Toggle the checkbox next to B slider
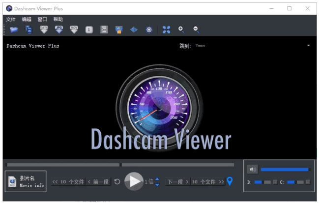319x203 pixels. [275, 182]
